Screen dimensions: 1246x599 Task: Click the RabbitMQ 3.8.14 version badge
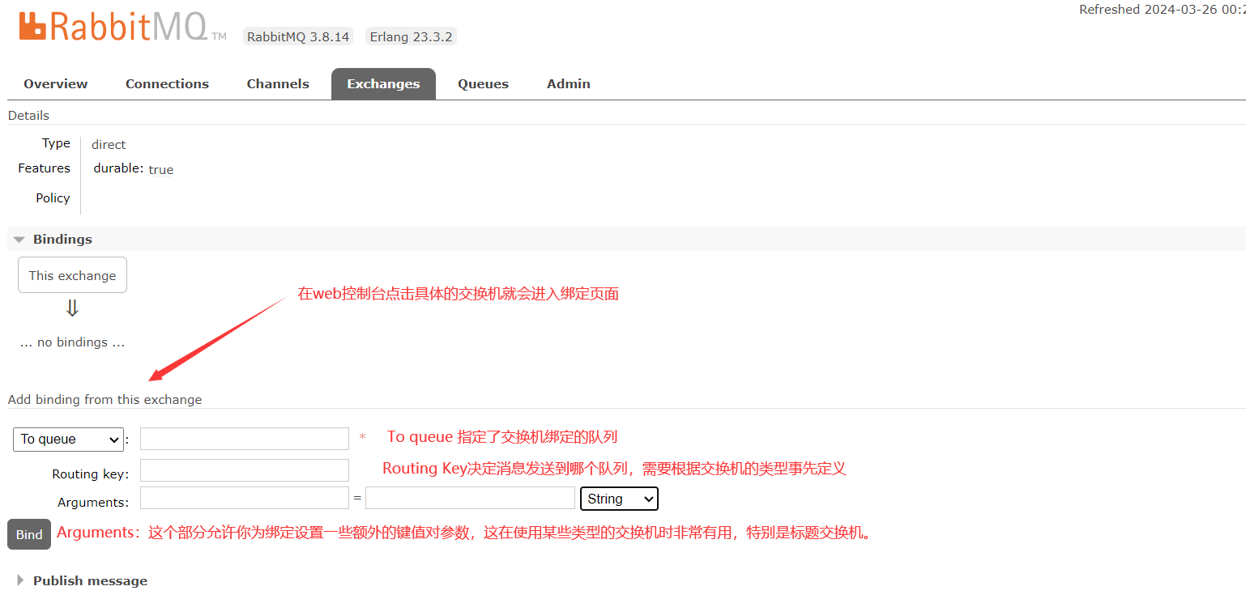[298, 36]
